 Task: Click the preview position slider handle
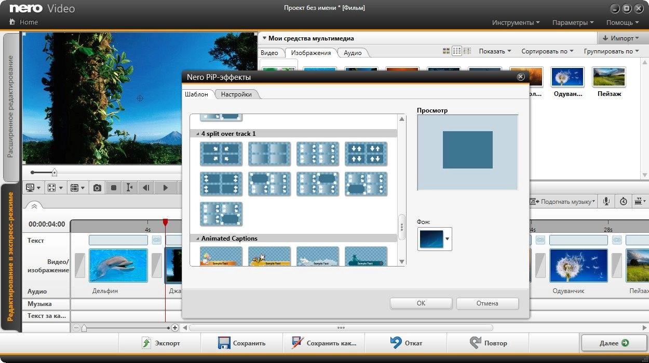[x=54, y=173]
